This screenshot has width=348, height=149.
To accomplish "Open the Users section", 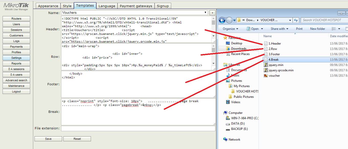I will [x=16, y=24].
